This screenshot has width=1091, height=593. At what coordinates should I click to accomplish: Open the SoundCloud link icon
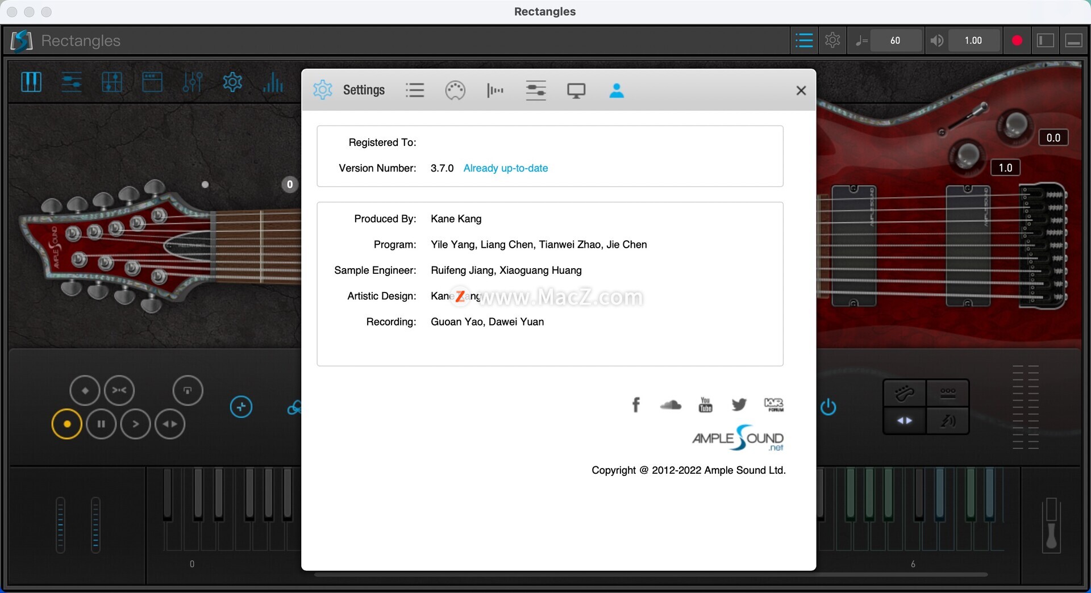[671, 404]
